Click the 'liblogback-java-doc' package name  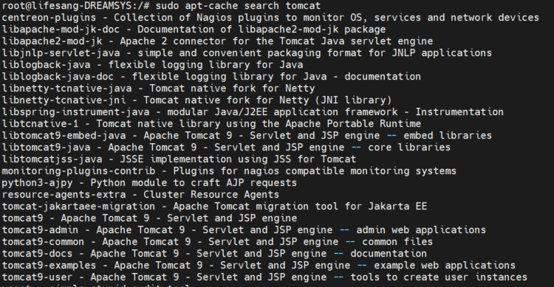point(58,77)
